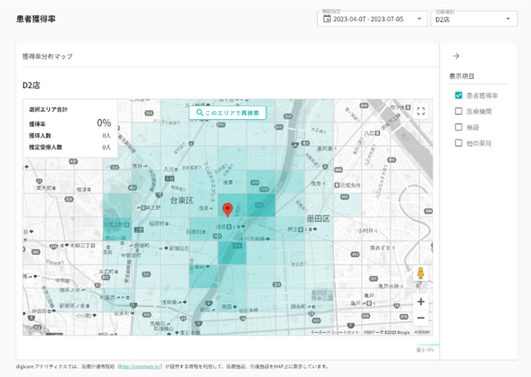Image resolution: width=531 pixels, height=377 pixels.
Task: Click the 小村井 station label on map
Action: [x=366, y=231]
